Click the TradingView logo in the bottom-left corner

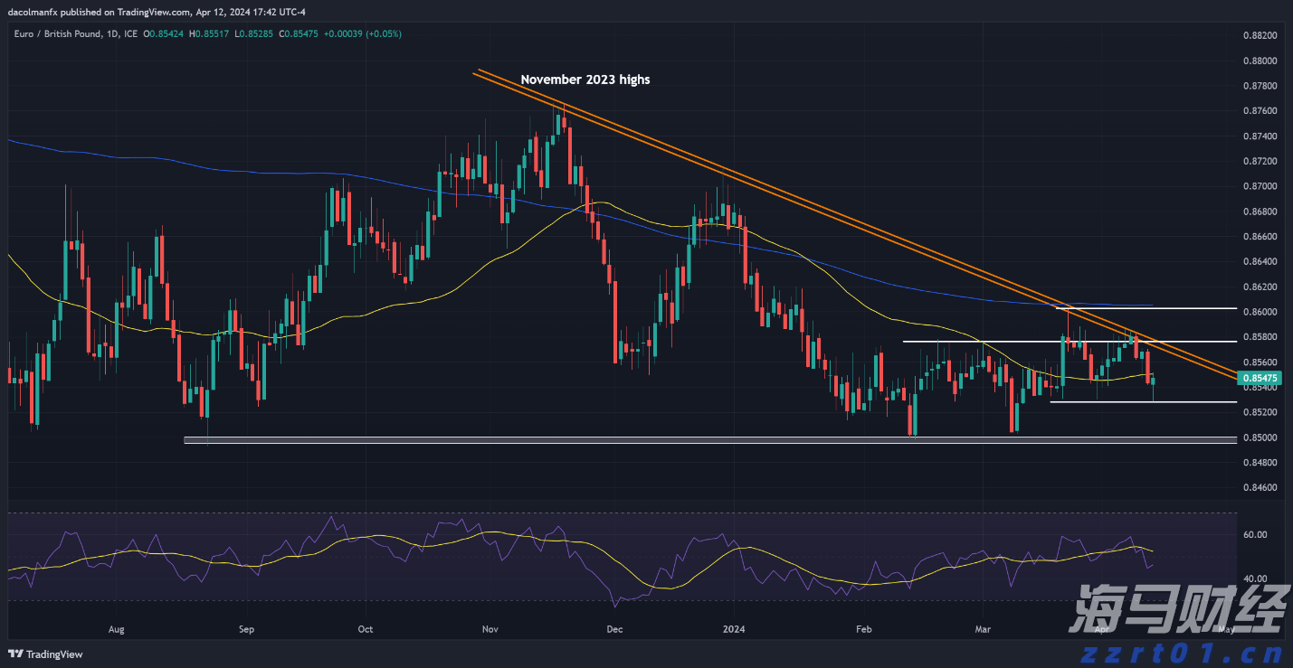pyautogui.click(x=45, y=654)
